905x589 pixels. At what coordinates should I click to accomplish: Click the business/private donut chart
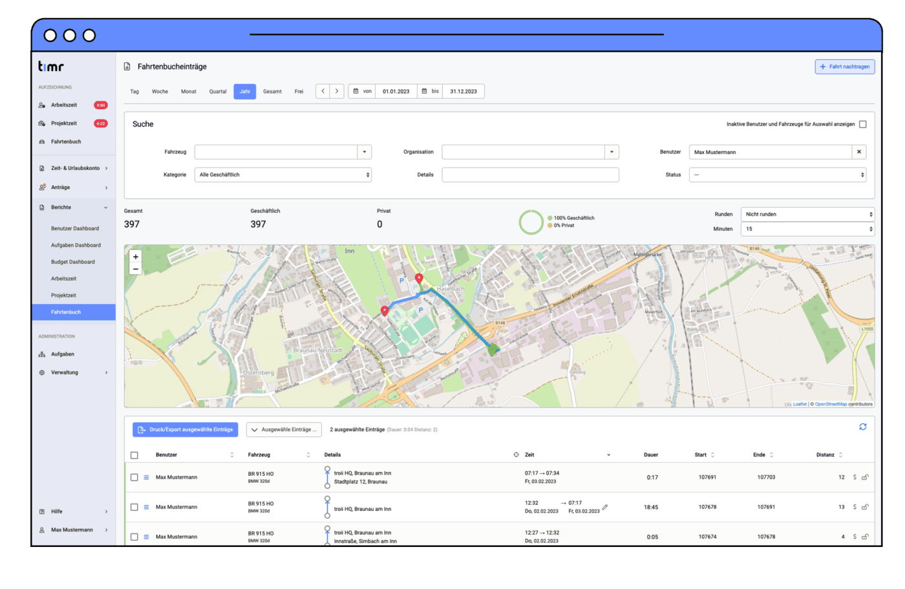point(531,222)
